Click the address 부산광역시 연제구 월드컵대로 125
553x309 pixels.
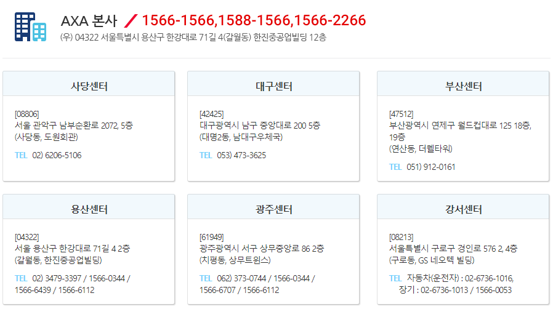(x=450, y=126)
